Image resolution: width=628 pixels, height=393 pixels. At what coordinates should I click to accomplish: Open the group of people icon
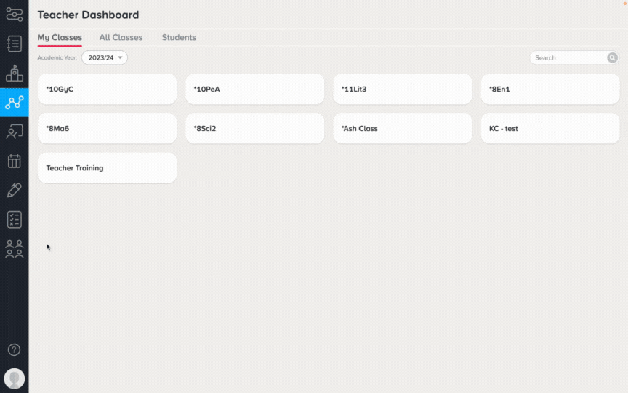click(15, 249)
